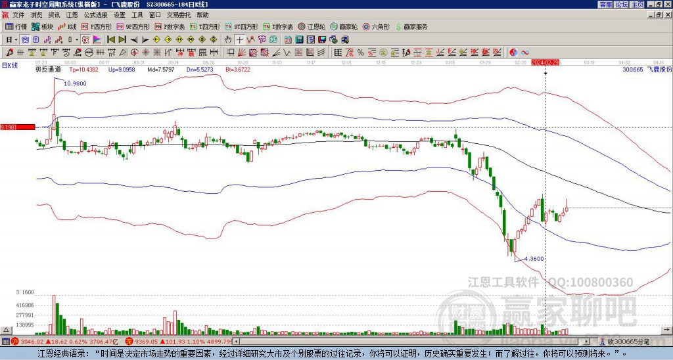Open the 六角形 hexagon tool

pyautogui.click(x=377, y=26)
